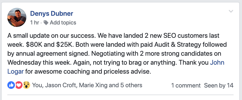Click the red heart Love reaction icon
Screen dimensions: 242x100
click(19, 85)
